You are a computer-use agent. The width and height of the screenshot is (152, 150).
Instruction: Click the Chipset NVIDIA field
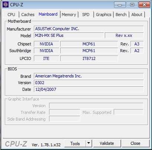(46, 44)
